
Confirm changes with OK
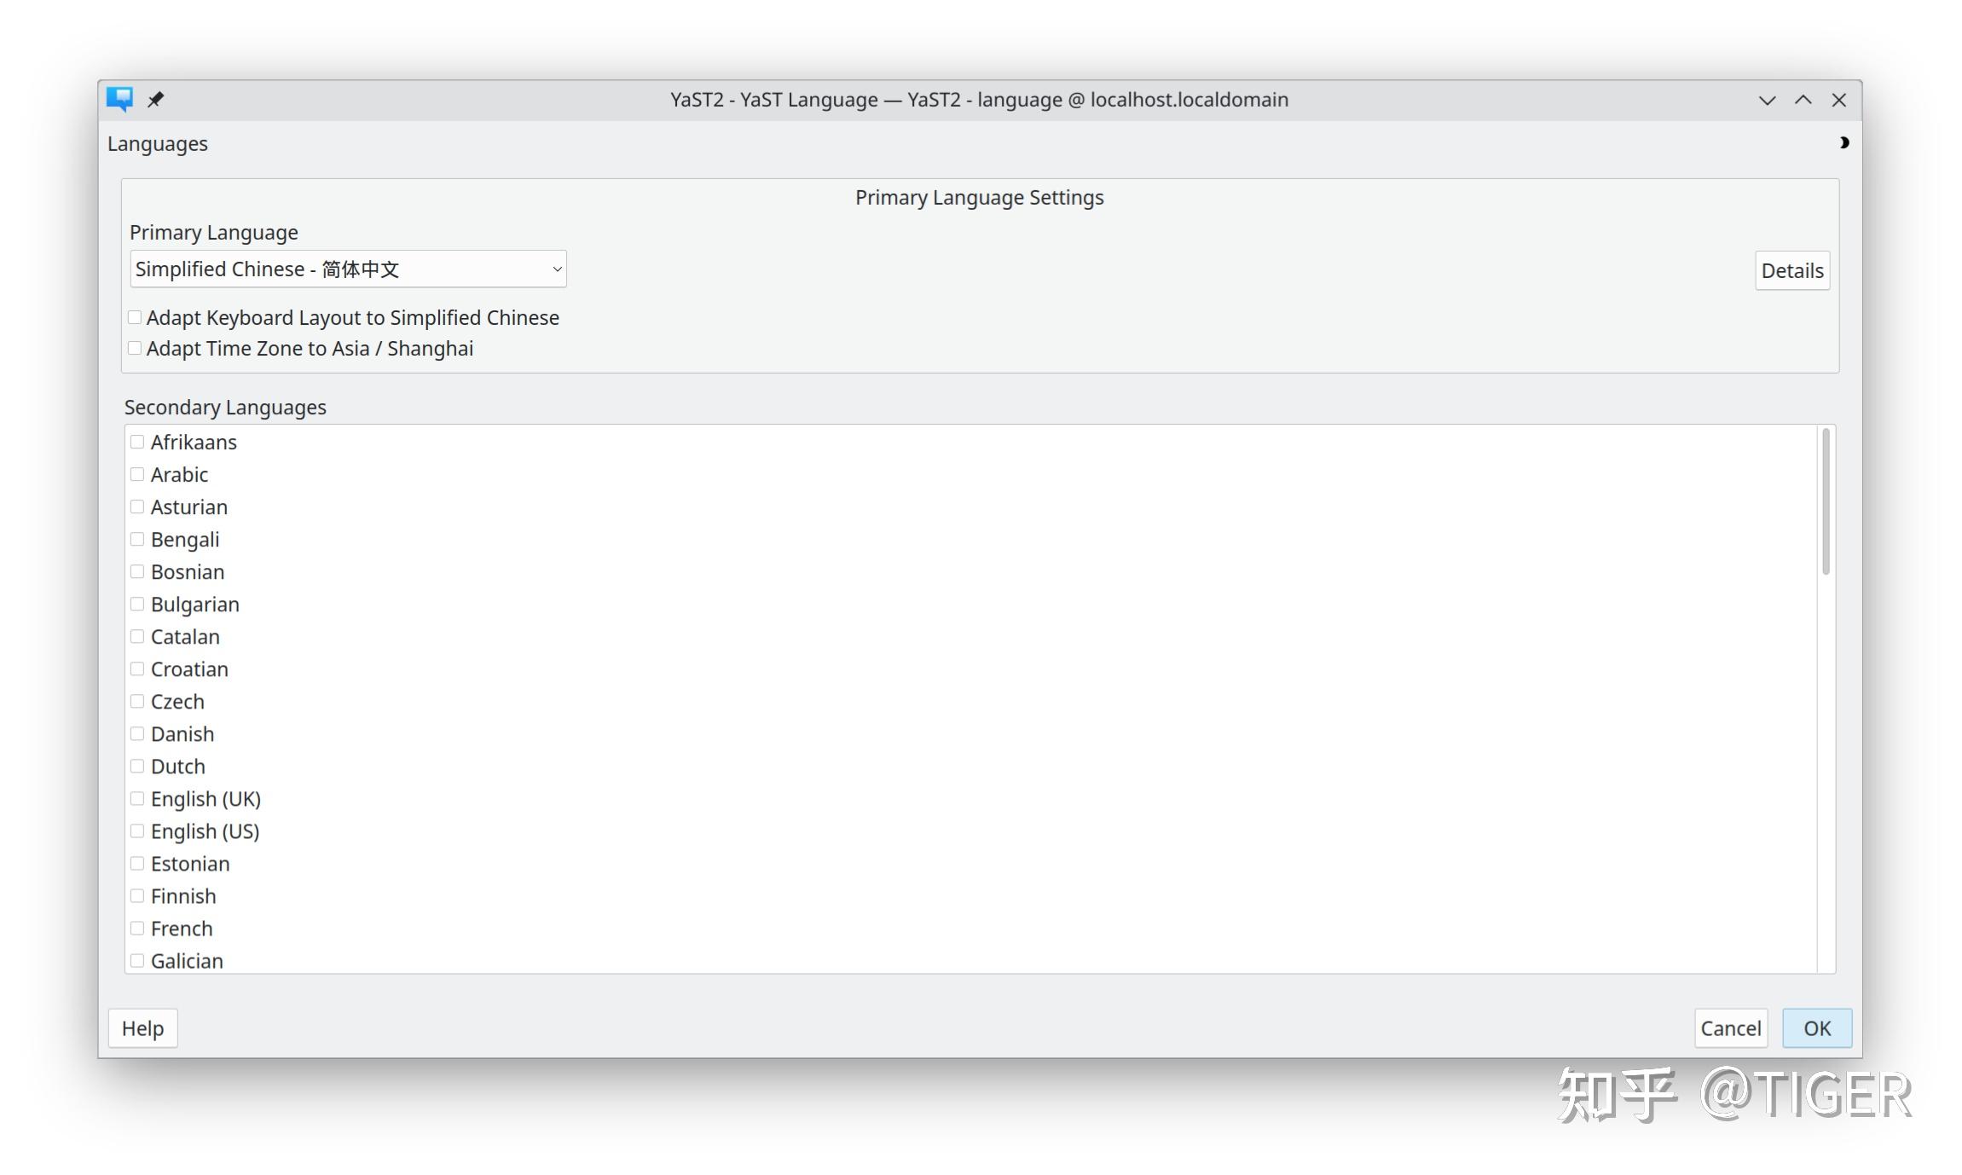coord(1816,1027)
